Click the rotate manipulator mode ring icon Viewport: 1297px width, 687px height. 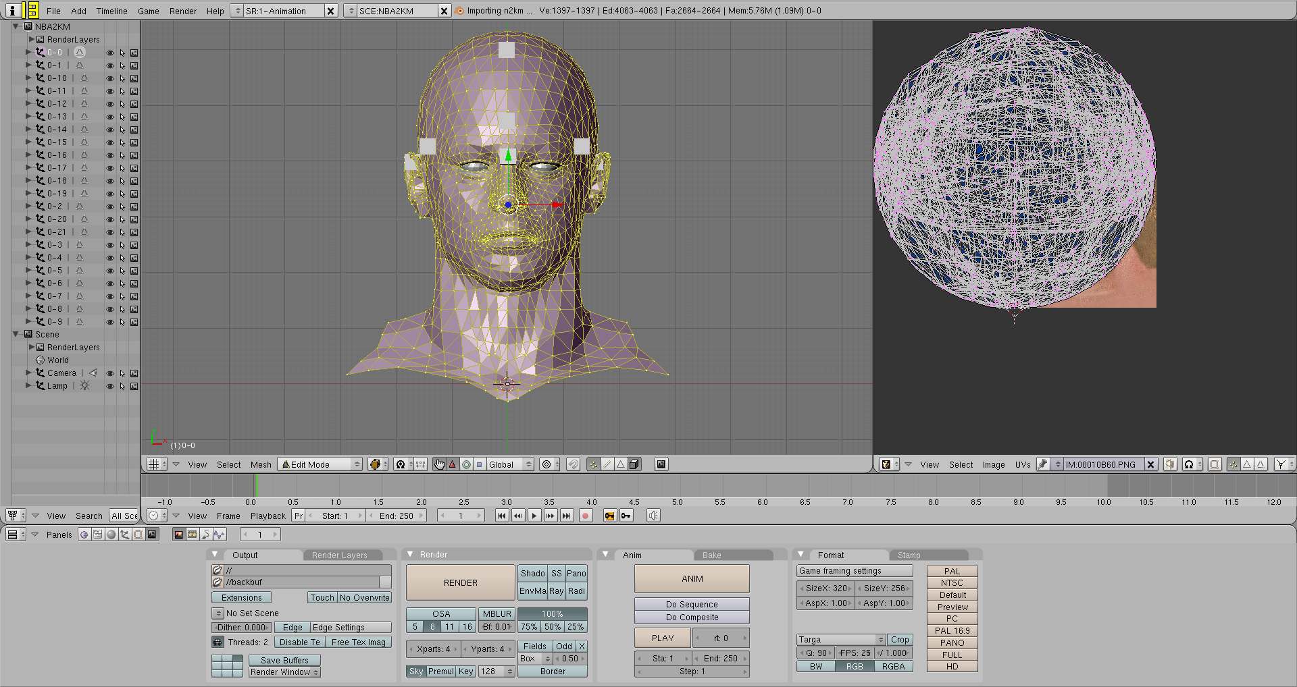pyautogui.click(x=466, y=464)
